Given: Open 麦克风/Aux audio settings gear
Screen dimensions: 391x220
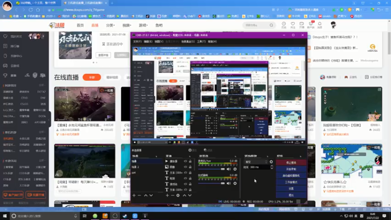Looking at the screenshot, I should point(235,169).
